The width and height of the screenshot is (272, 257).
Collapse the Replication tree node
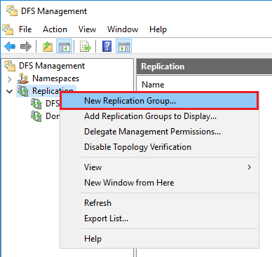point(10,91)
